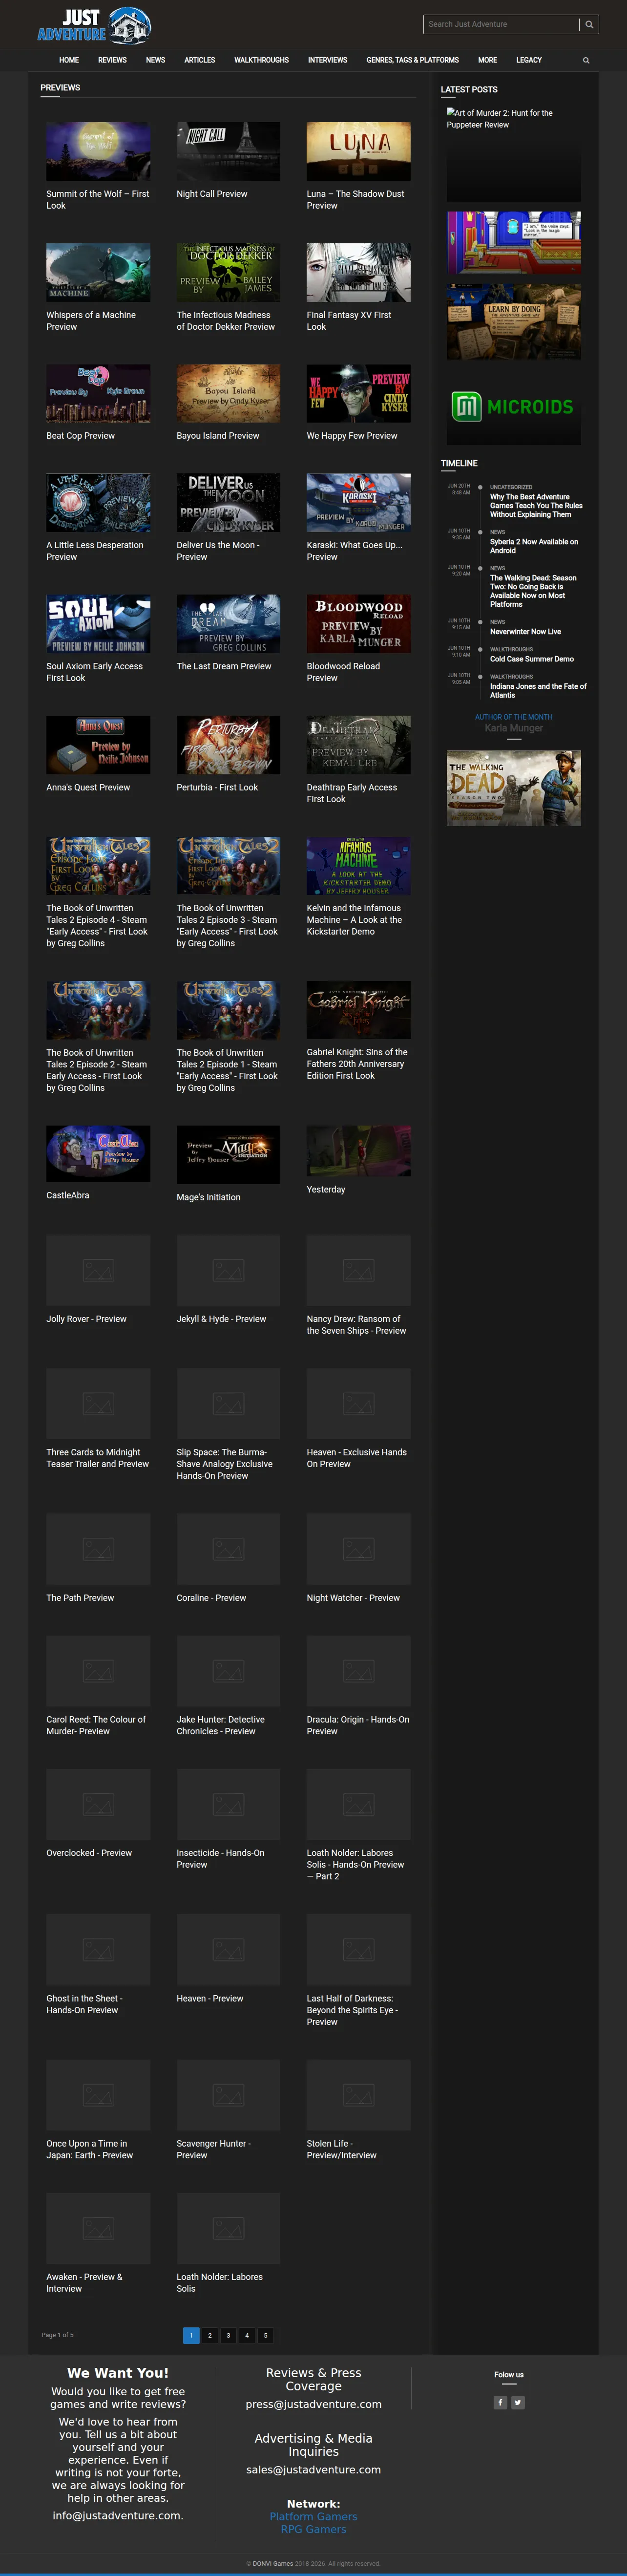Click the Microids logo banner
The image size is (627, 2576).
(513, 407)
